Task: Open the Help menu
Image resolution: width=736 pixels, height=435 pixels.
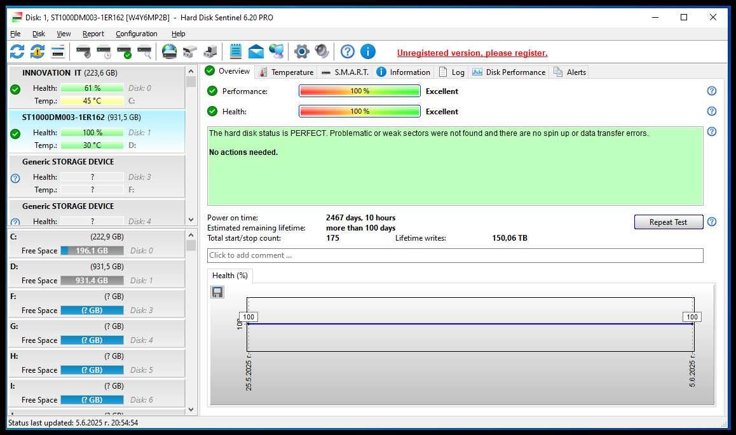Action: (x=178, y=34)
